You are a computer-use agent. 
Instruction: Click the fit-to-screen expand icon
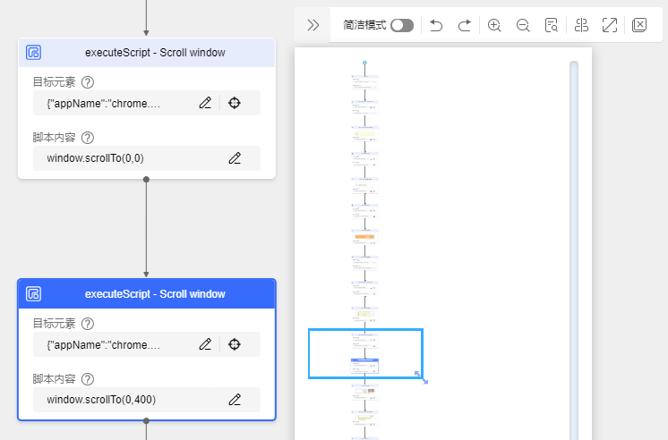pos(610,25)
